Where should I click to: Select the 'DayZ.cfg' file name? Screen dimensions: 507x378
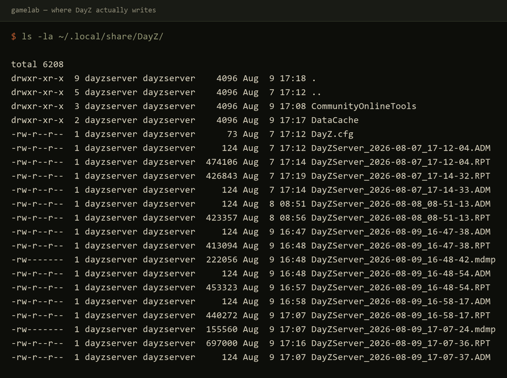coord(332,134)
